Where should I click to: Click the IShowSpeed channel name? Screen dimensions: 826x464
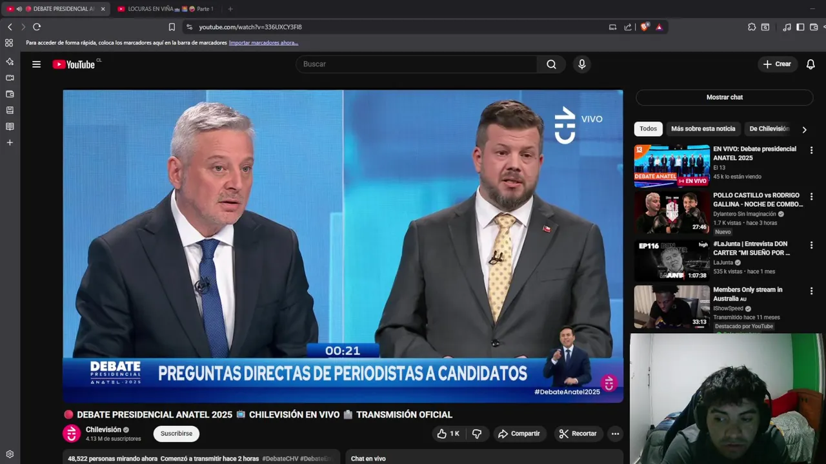pos(729,309)
